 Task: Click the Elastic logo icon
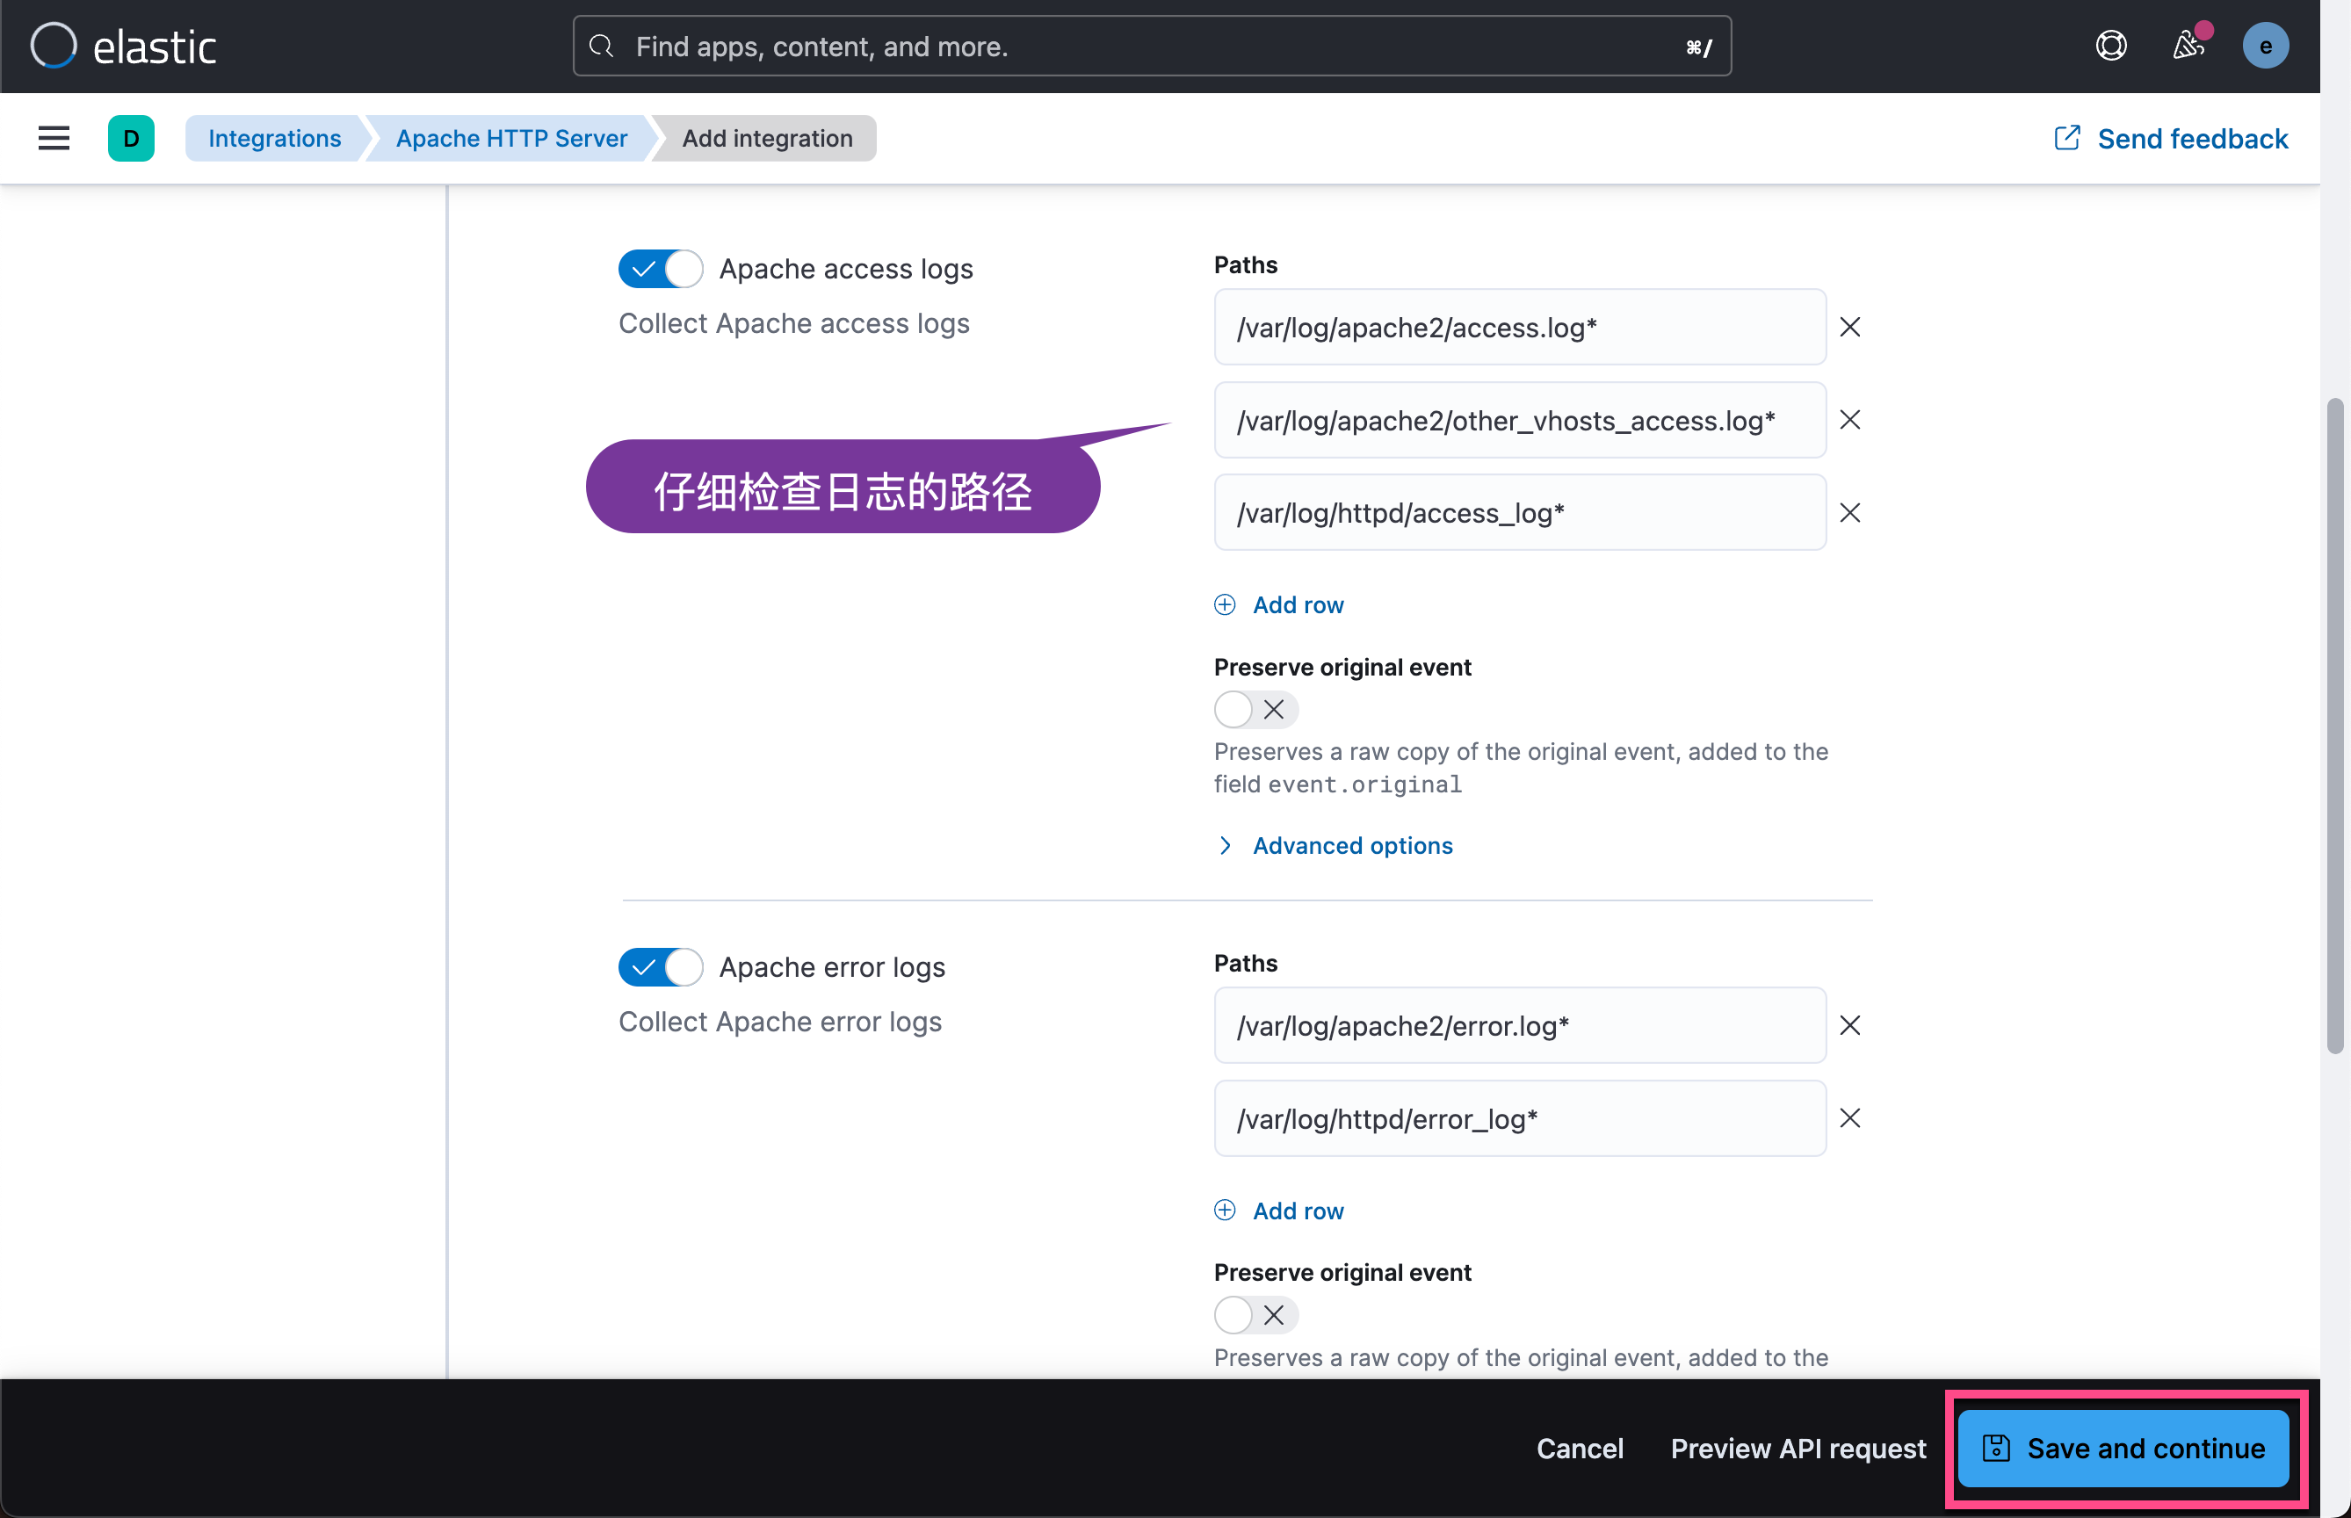click(54, 47)
